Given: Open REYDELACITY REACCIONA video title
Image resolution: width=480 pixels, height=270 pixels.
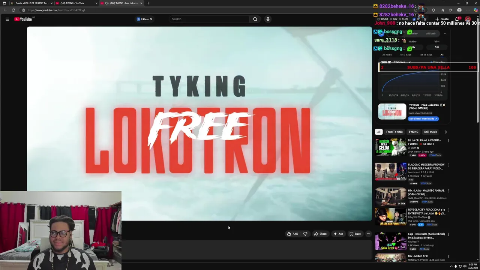Looking at the screenshot, I should pos(427,211).
